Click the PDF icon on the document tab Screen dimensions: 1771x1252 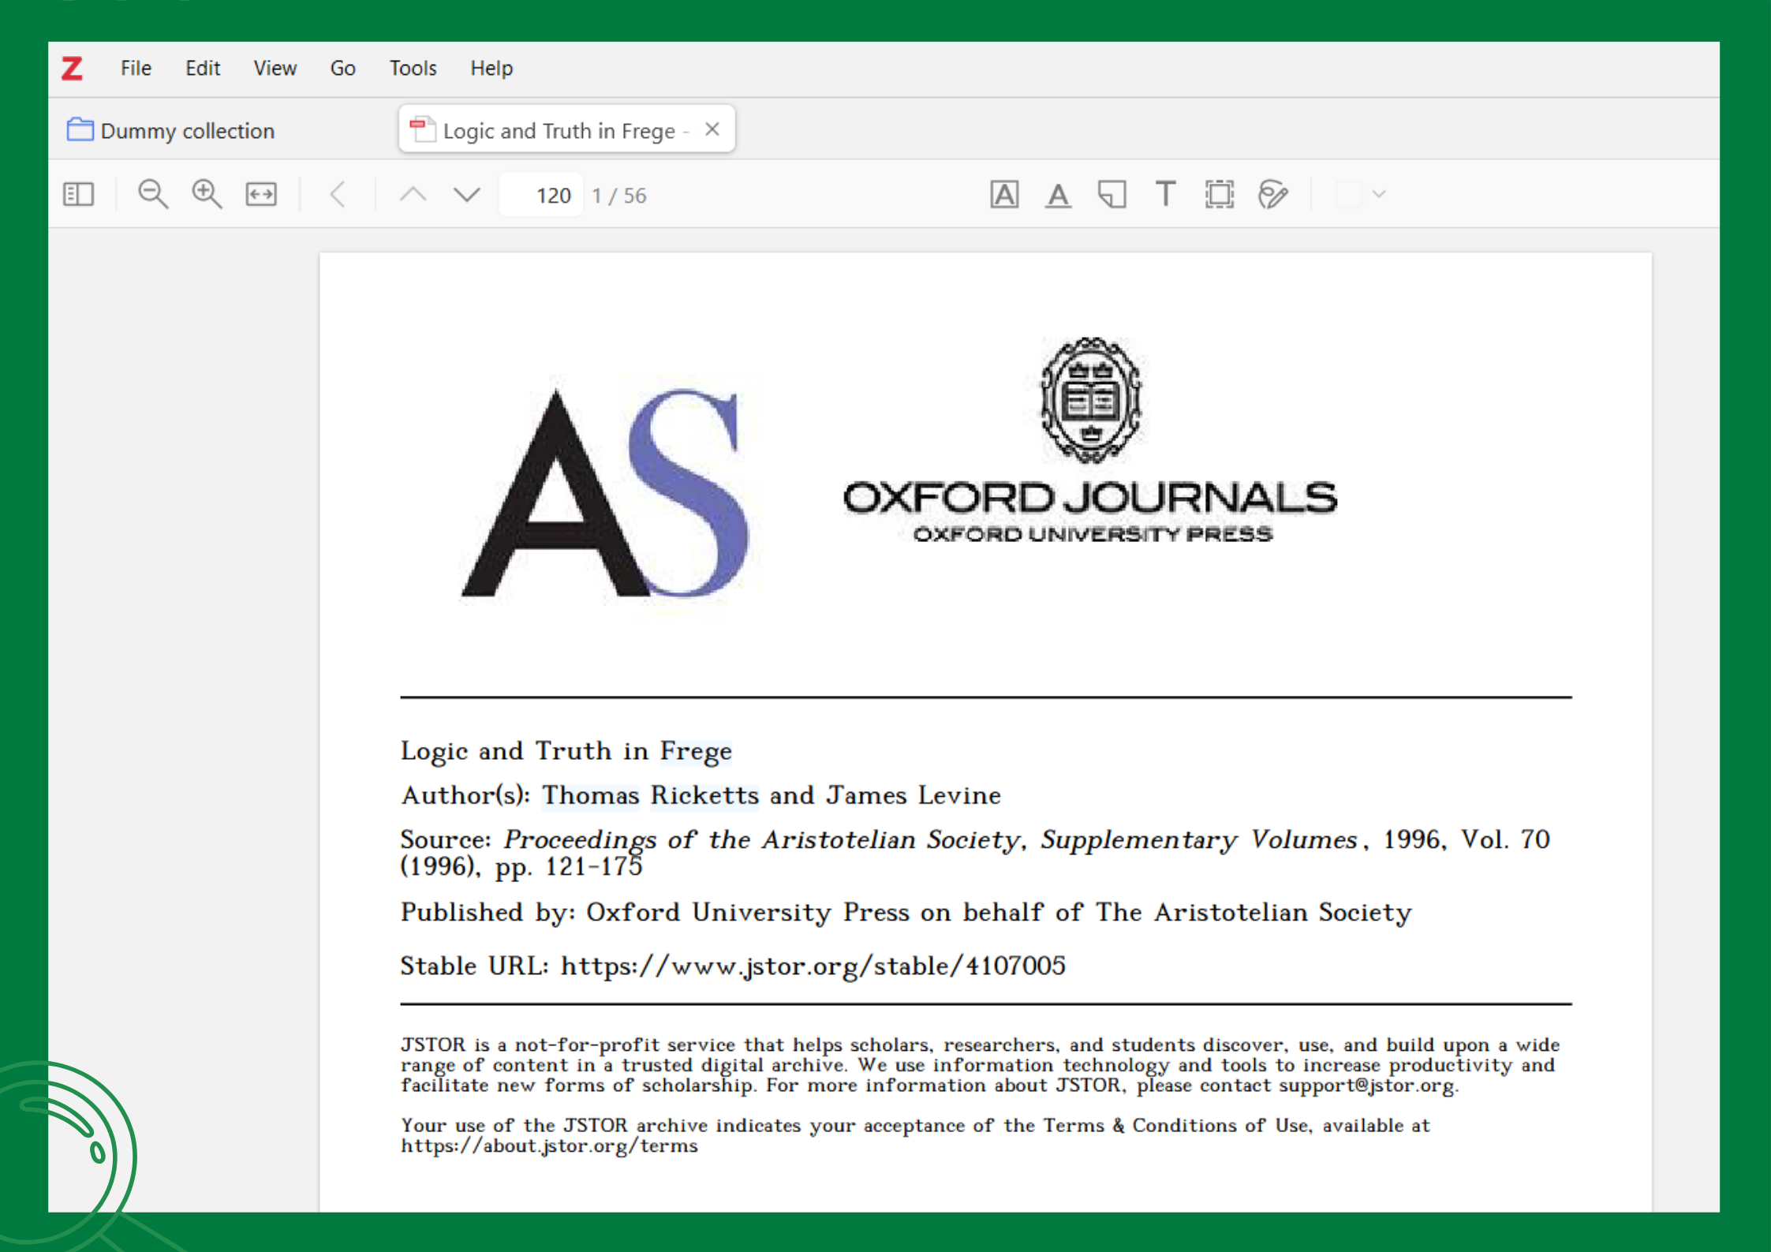[x=422, y=129]
